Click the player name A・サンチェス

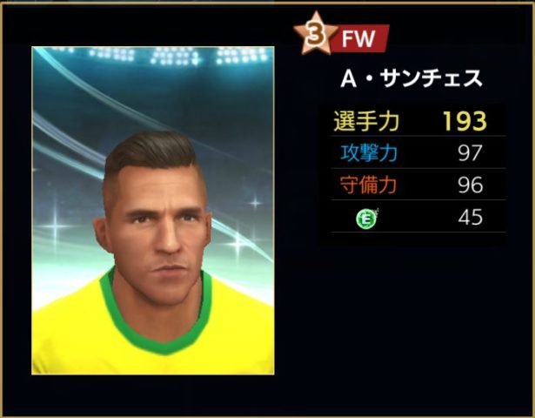[411, 78]
